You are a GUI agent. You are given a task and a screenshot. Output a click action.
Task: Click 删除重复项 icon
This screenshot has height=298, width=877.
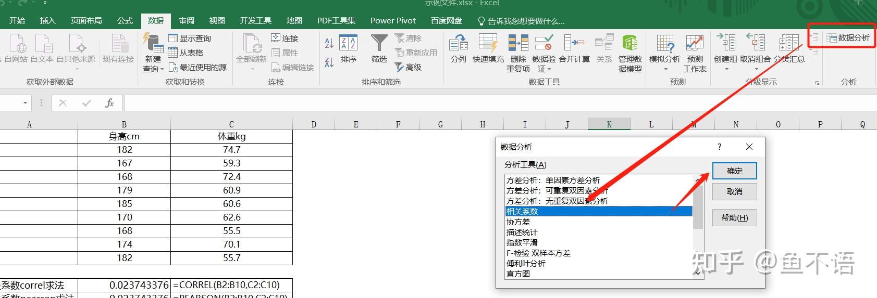click(518, 53)
